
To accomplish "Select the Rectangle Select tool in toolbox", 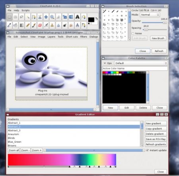I will (10, 17).
